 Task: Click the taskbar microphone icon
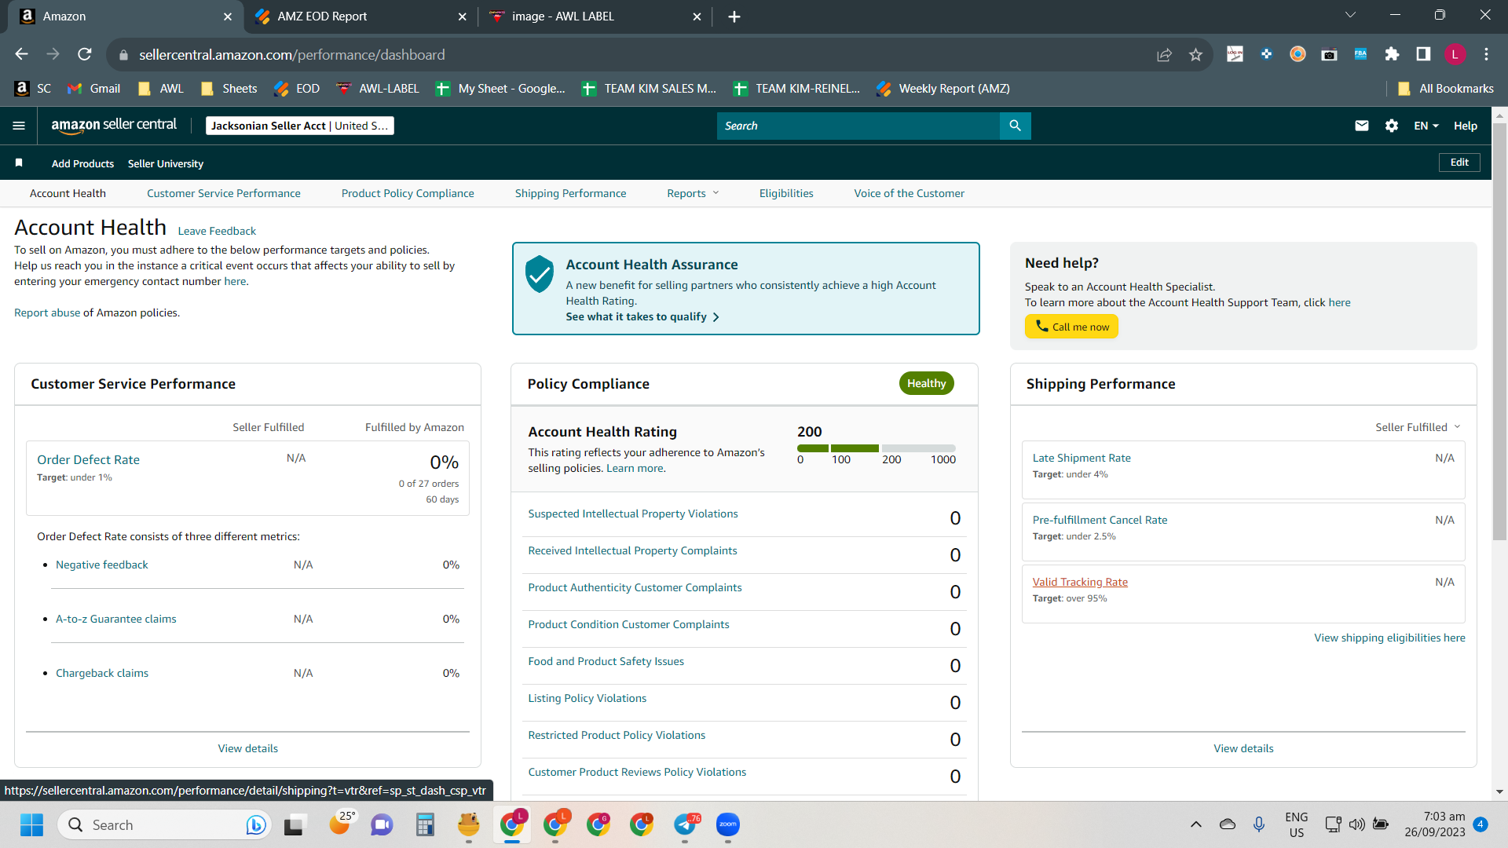[x=1259, y=824]
